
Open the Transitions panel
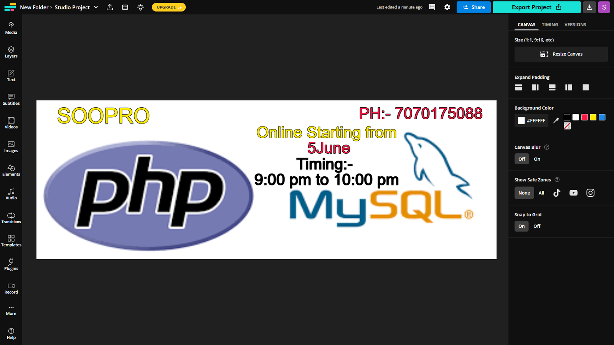[x=11, y=218]
